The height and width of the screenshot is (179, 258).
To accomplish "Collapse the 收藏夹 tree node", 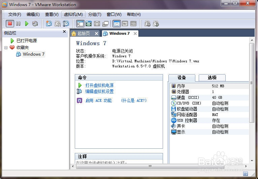I will (6, 48).
